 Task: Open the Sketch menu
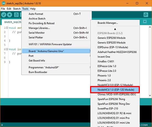(x=17, y=9)
